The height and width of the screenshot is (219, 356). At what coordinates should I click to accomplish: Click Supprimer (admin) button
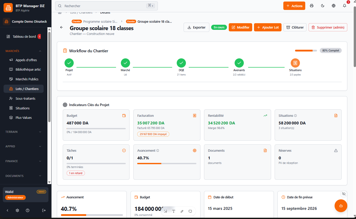coord(328,27)
